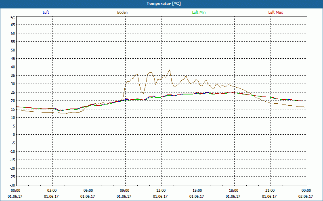Viewport: 323px width, 201px height.
Task: Click the 09:00 time axis label
Action: tap(125, 191)
